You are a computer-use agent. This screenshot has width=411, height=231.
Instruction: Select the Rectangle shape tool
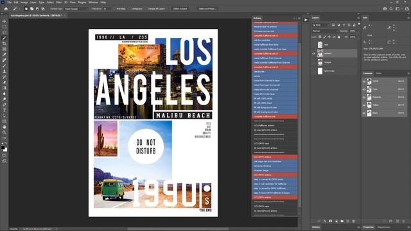point(4,121)
